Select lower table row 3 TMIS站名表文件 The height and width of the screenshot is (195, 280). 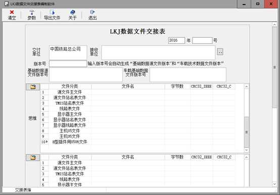(x=137, y=174)
